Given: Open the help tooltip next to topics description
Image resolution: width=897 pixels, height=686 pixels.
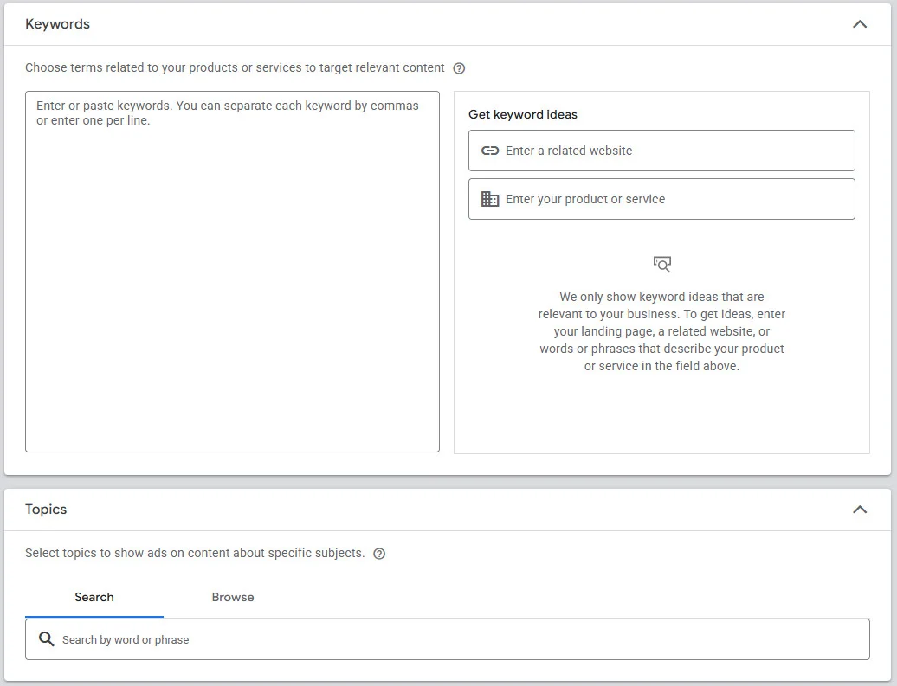Looking at the screenshot, I should (379, 553).
